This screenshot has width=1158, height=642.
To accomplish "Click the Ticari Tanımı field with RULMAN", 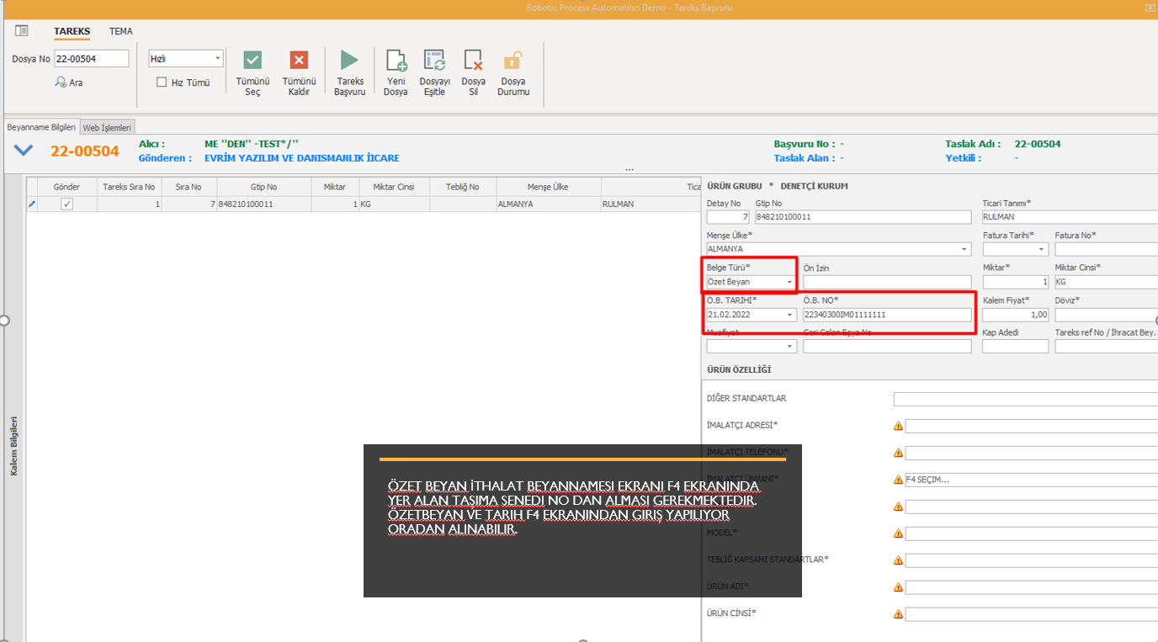I will tap(1070, 217).
